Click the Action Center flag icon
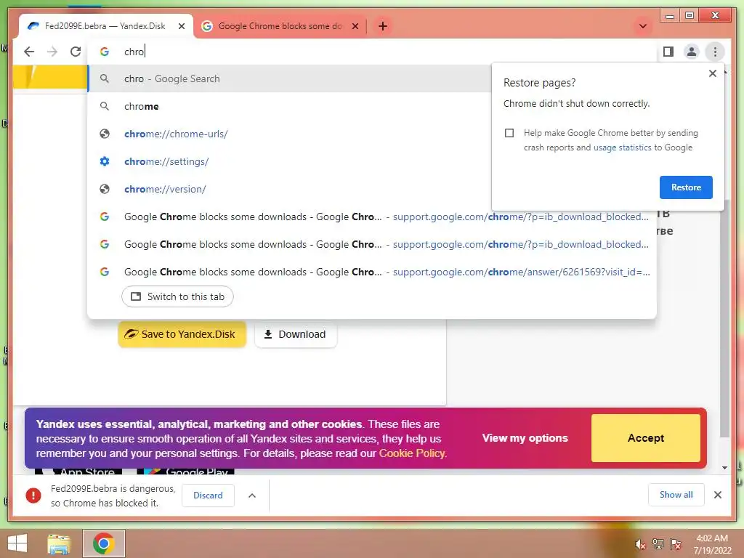Image resolution: width=744 pixels, height=558 pixels. point(676,544)
